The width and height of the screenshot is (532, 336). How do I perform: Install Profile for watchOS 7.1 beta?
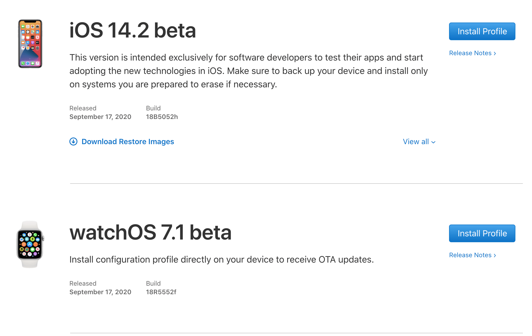click(482, 233)
